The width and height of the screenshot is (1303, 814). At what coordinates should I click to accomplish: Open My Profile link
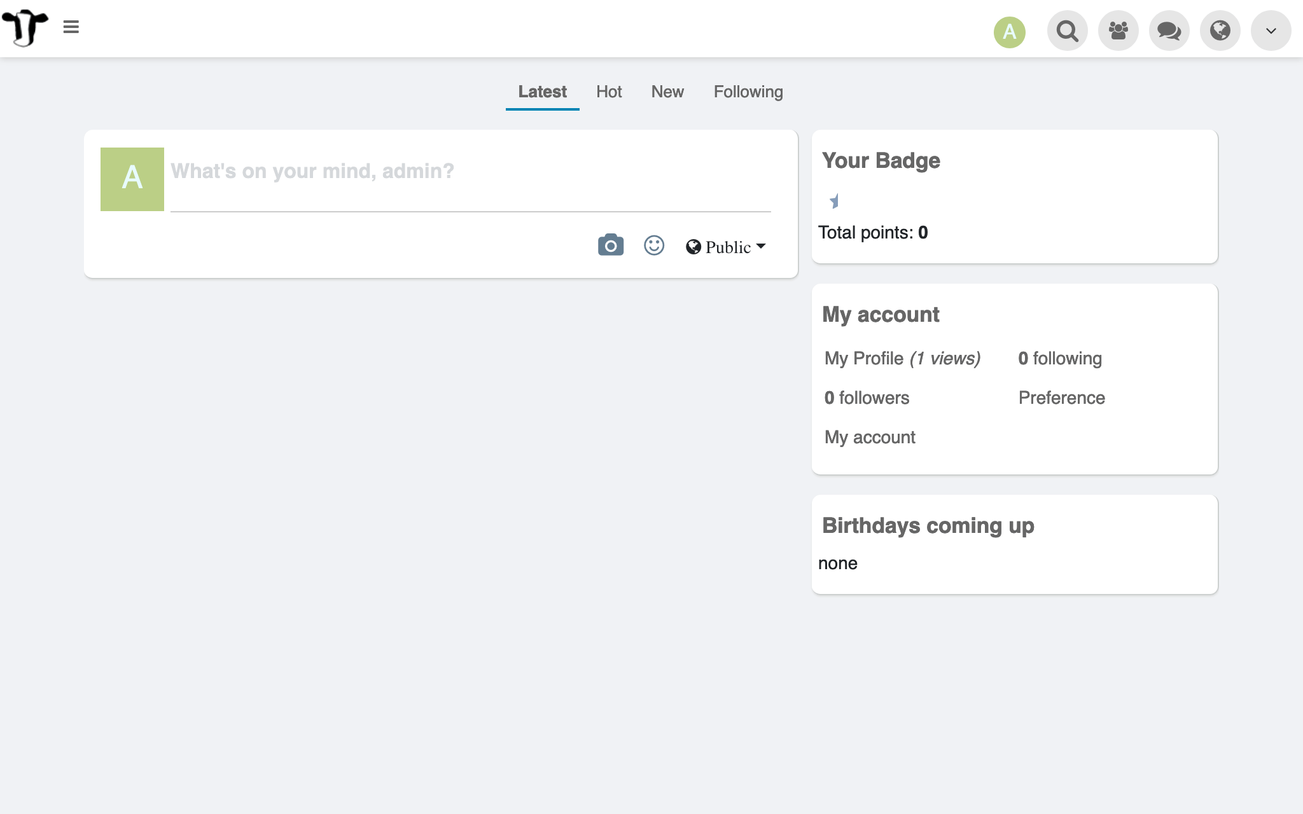click(863, 359)
